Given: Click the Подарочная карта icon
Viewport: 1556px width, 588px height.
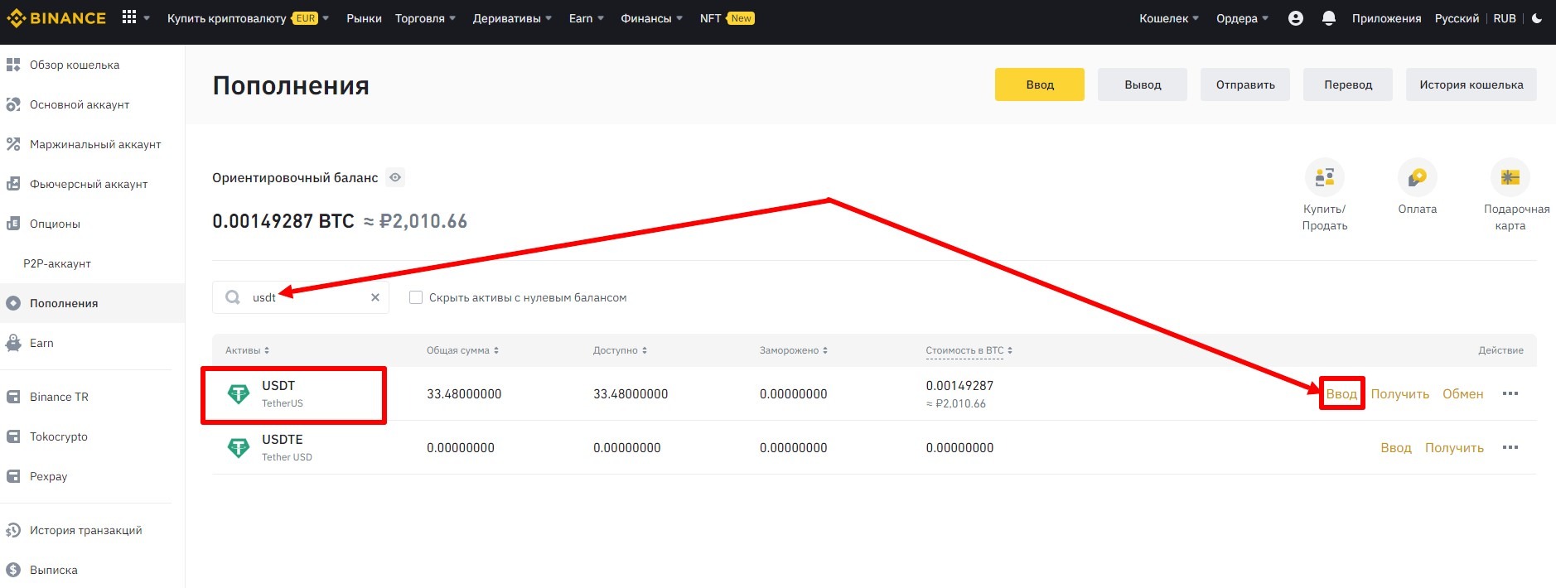Looking at the screenshot, I should click(x=1510, y=177).
